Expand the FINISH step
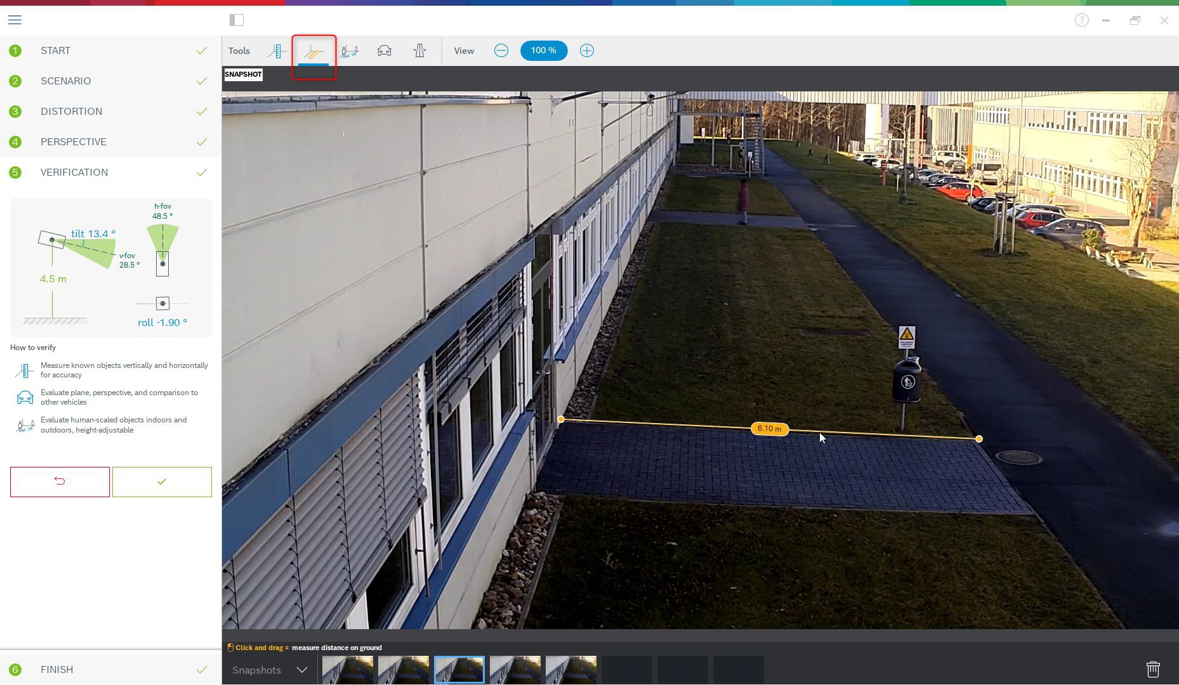 [57, 670]
